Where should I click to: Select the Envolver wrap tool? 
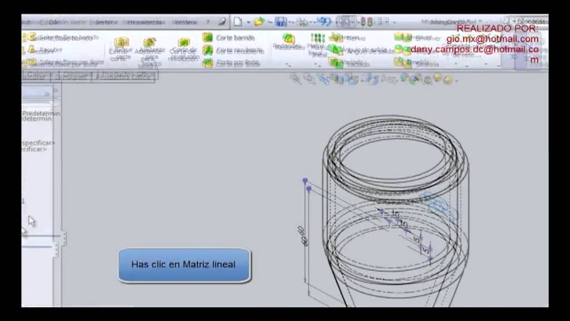[x=417, y=37]
